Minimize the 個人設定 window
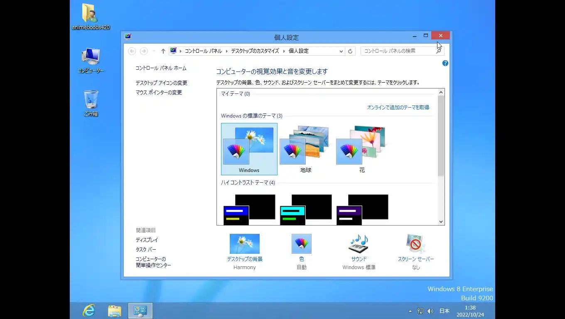The width and height of the screenshot is (565, 319). coord(415,36)
